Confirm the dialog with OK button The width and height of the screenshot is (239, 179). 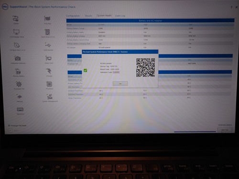(x=120, y=84)
